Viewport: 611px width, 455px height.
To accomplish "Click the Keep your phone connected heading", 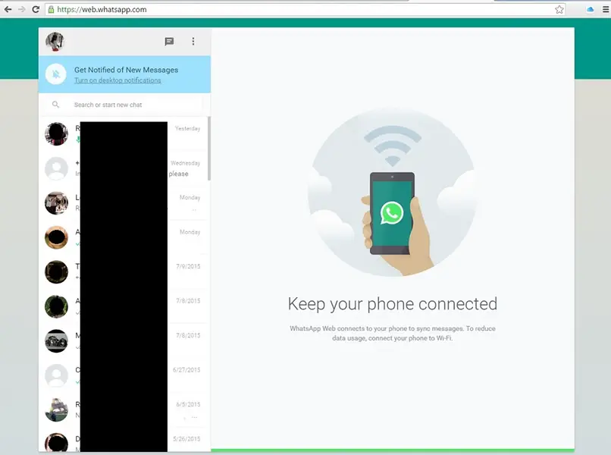I will pos(393,304).
